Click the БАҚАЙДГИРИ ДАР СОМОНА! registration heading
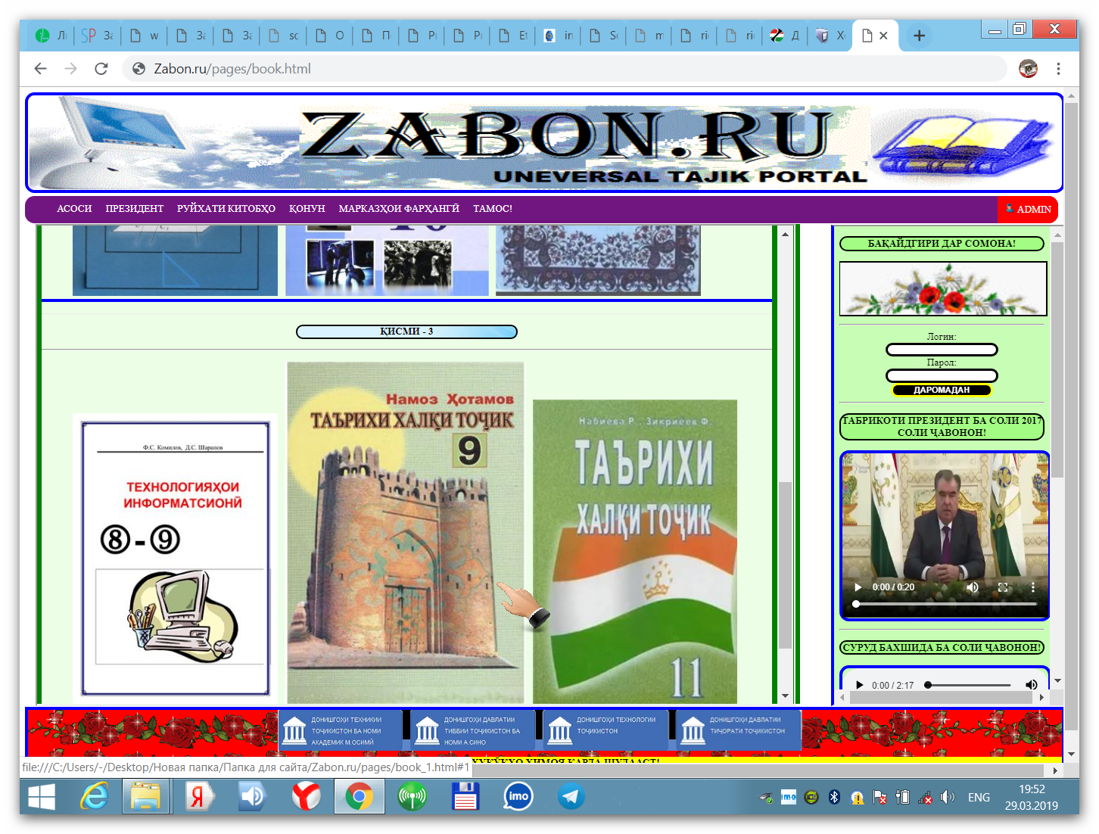Viewport: 1099px width, 834px height. click(942, 244)
